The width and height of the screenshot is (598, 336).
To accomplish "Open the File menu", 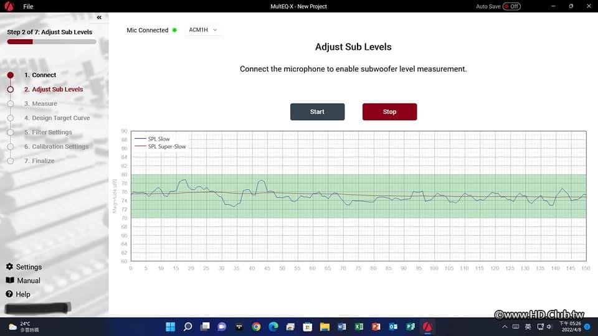I will click(x=28, y=6).
